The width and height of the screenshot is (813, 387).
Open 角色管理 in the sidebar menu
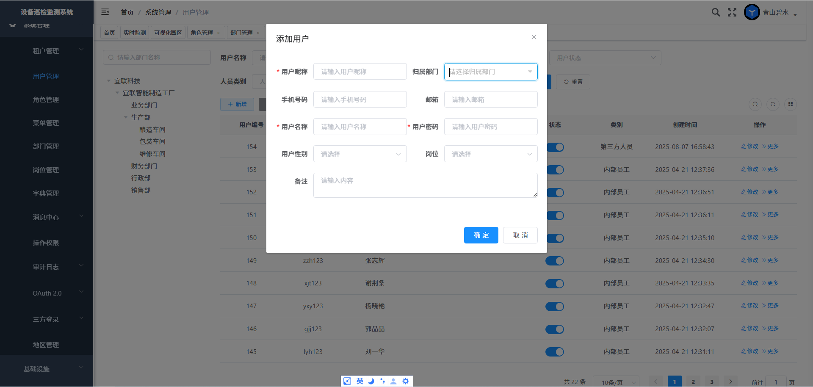coord(46,100)
